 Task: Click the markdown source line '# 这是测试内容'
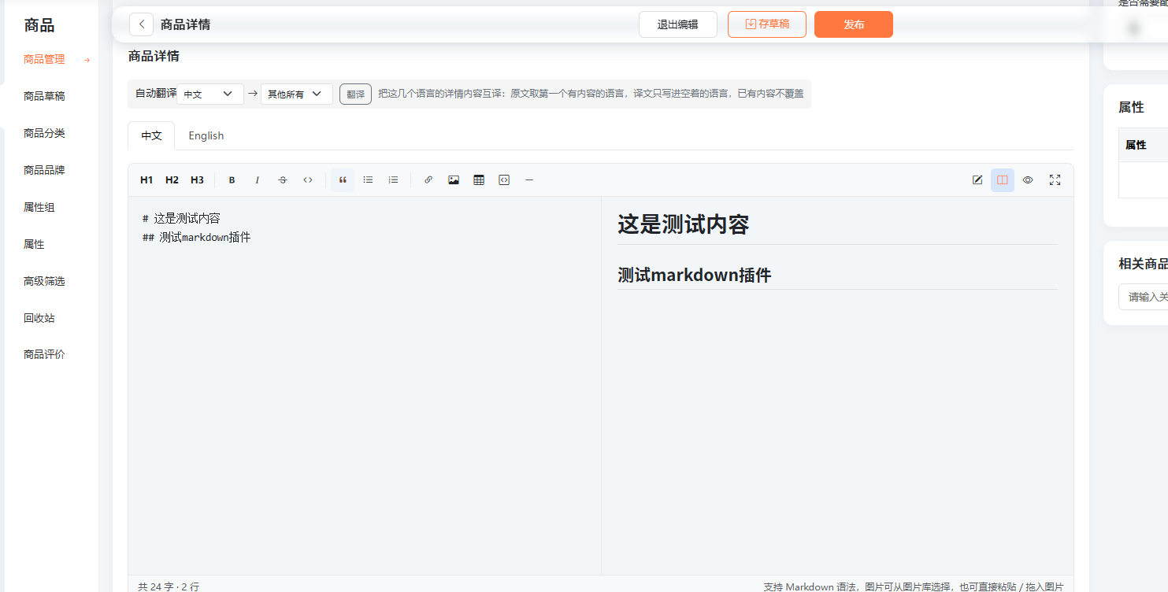pyautogui.click(x=181, y=218)
